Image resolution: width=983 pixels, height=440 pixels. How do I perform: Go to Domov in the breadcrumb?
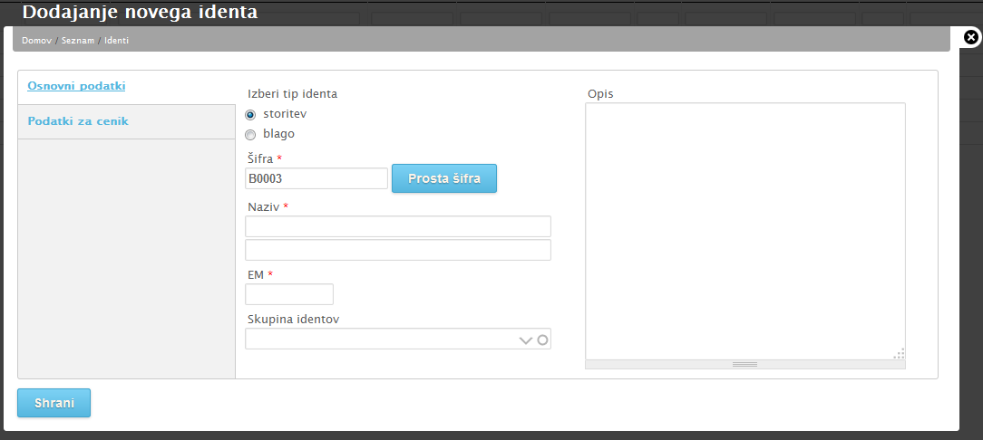tap(36, 41)
